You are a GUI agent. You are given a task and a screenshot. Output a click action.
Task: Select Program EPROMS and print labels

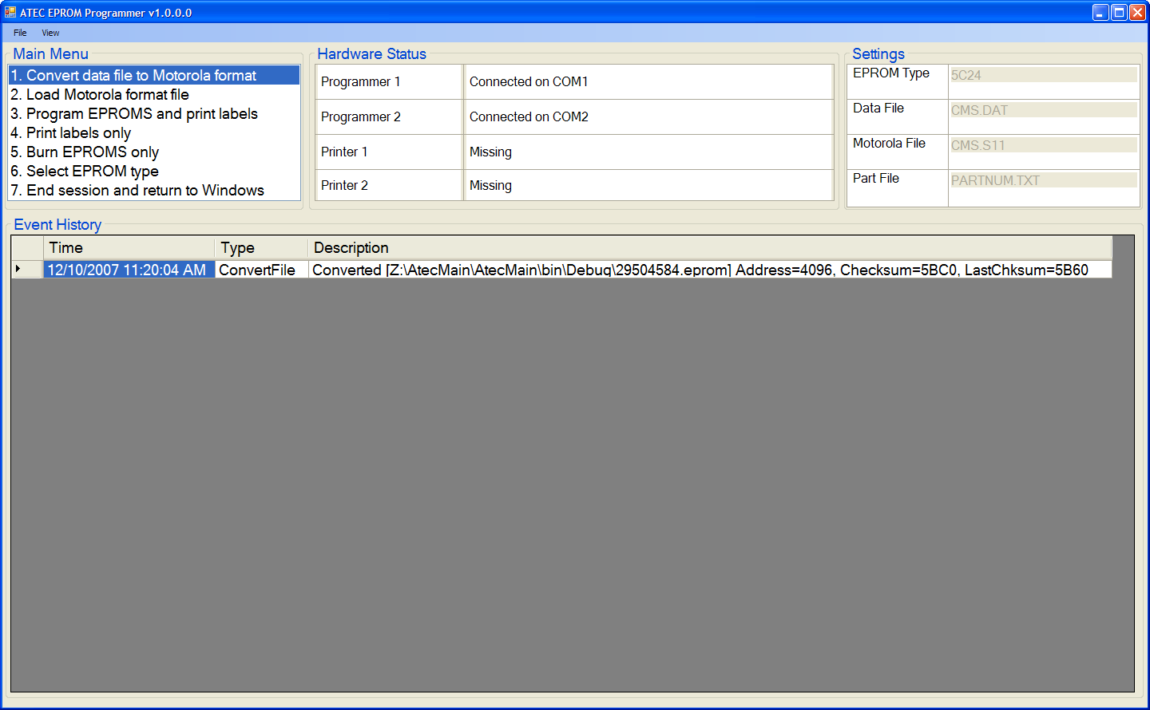[x=154, y=113]
